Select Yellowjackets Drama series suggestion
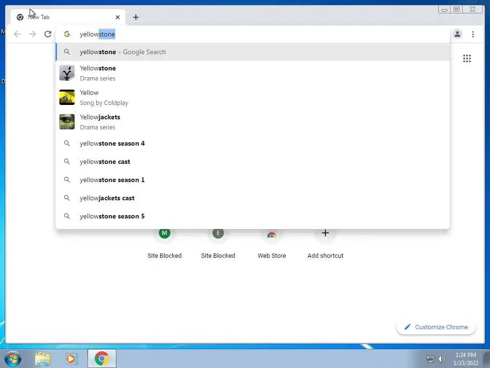The width and height of the screenshot is (490, 368). tap(253, 122)
